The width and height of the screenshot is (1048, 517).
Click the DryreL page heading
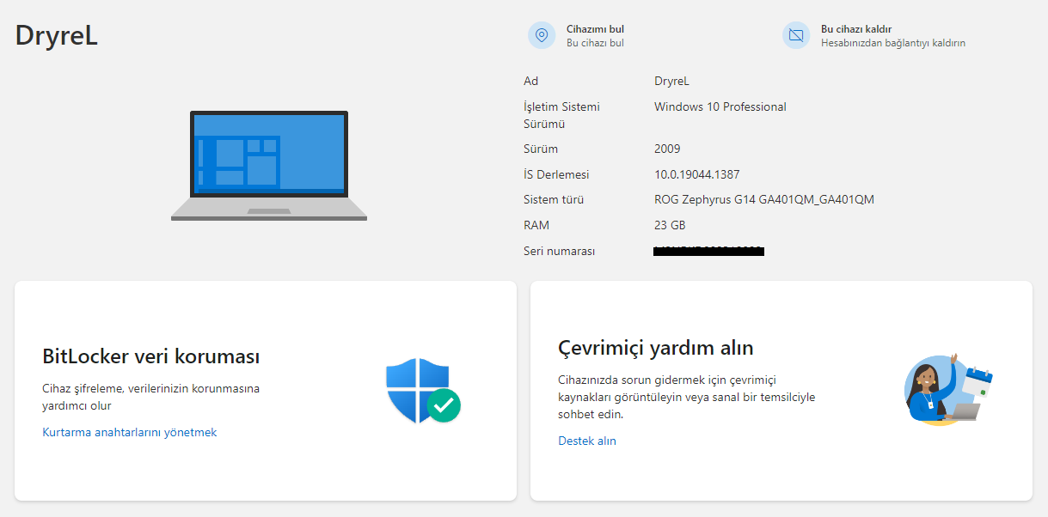point(57,35)
